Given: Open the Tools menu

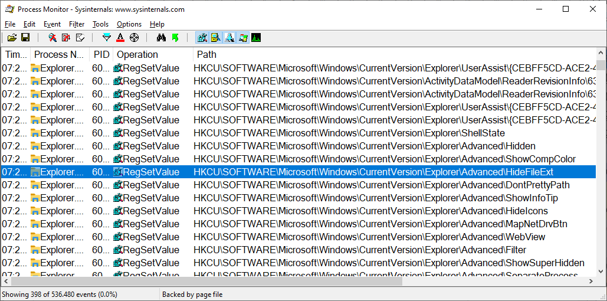Looking at the screenshot, I should point(101,24).
